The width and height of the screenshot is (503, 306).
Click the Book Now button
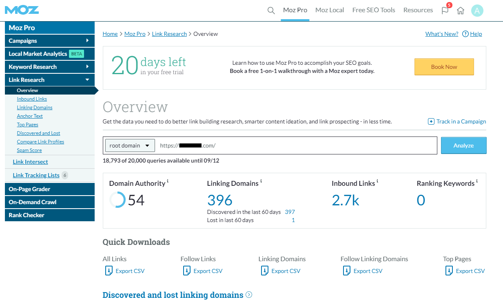(x=444, y=67)
